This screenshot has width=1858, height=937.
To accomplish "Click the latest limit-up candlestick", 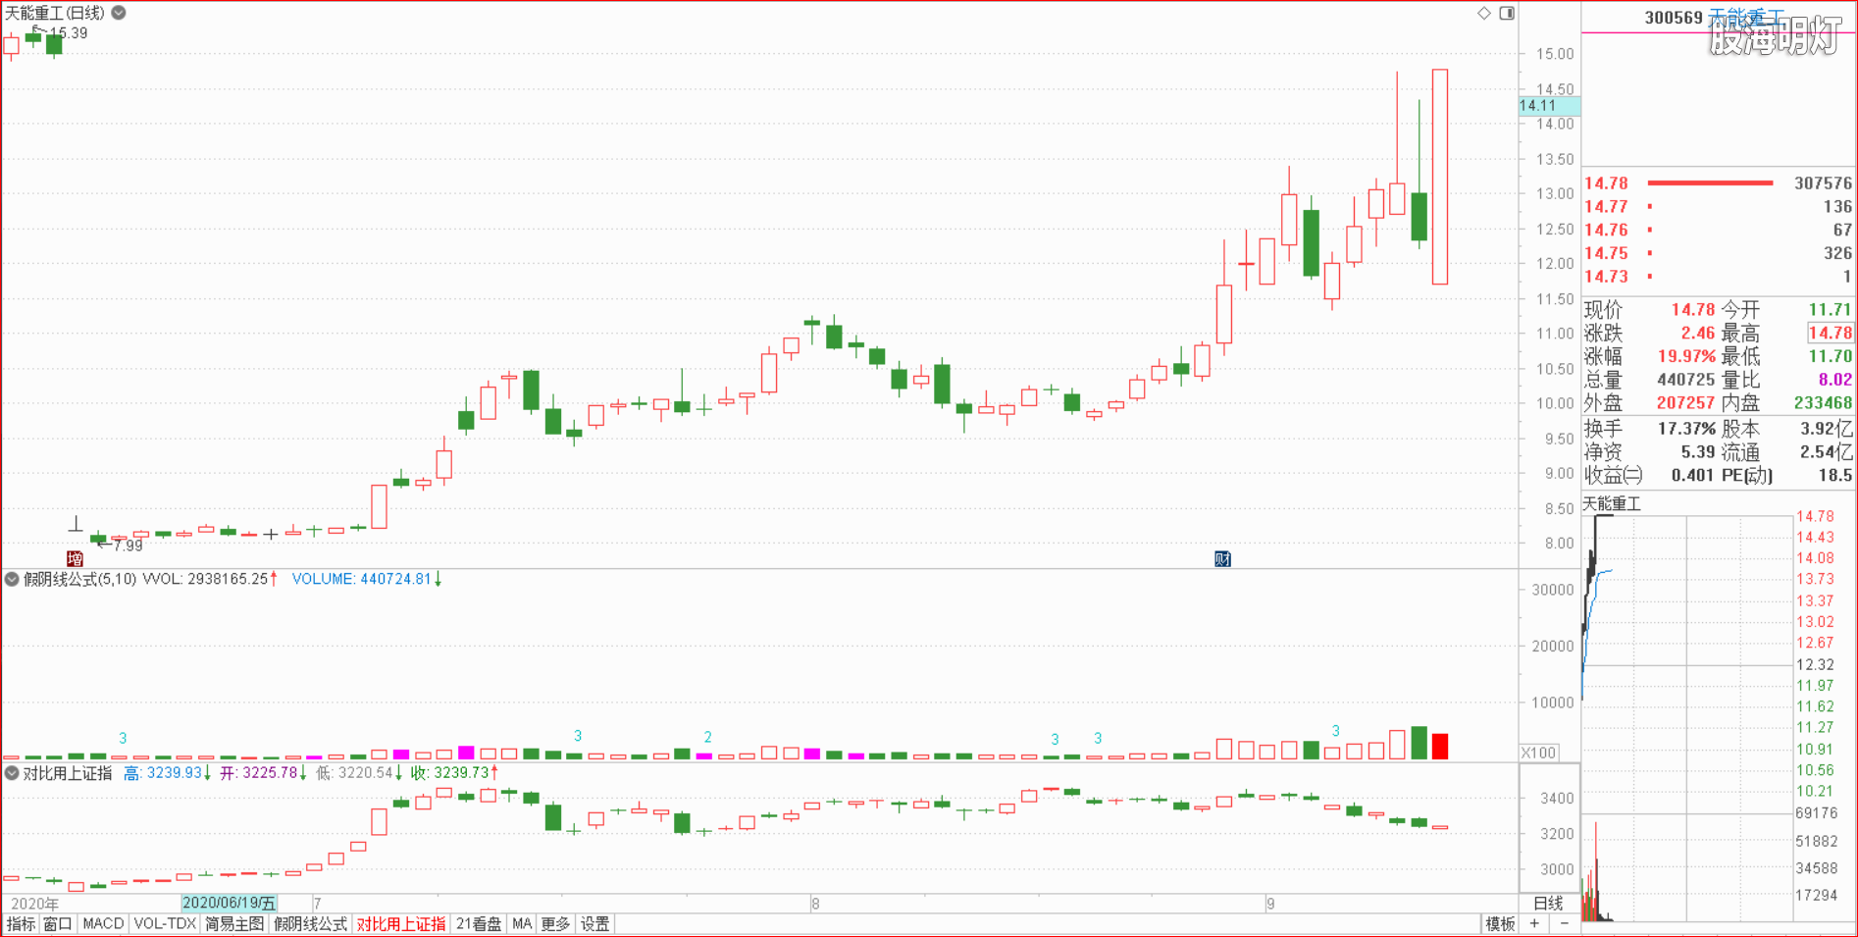I will click(x=1440, y=177).
